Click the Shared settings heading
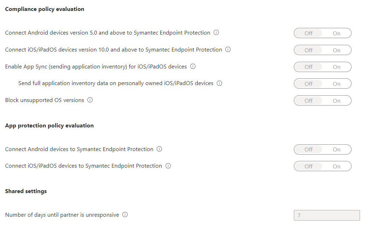Viewport: 366px width, 228px height. click(x=25, y=191)
